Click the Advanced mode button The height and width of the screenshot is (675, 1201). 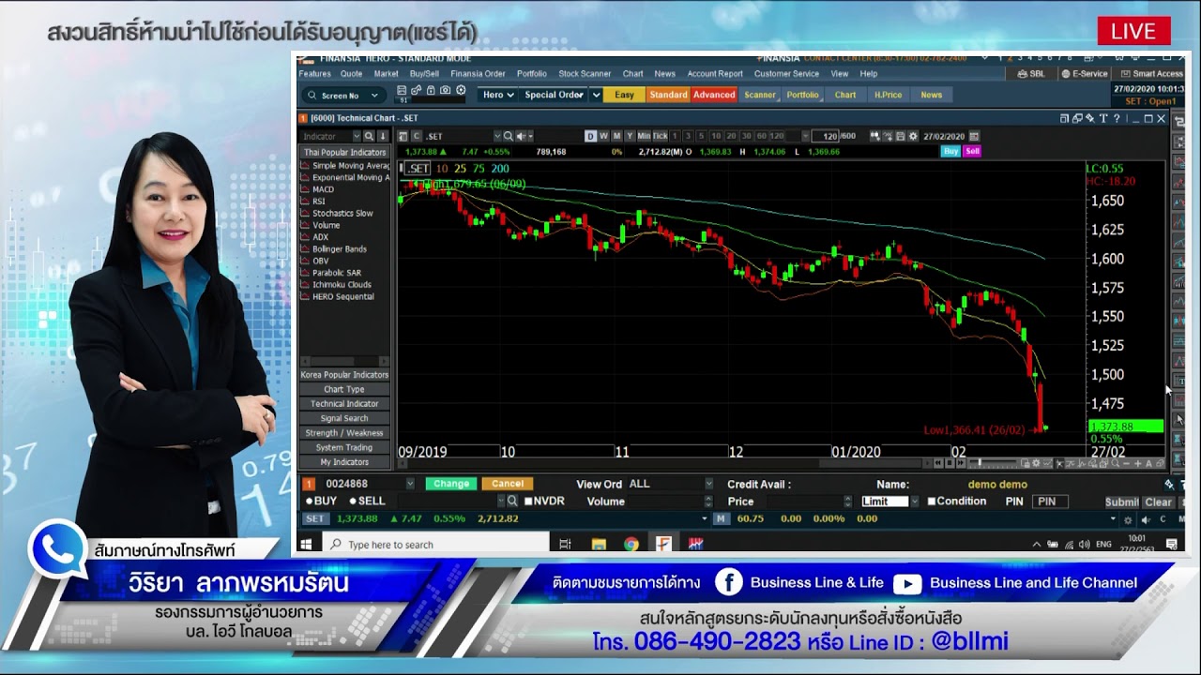point(714,95)
